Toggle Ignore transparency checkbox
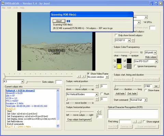This screenshot has width=164, height=136. [x=135, y=66]
